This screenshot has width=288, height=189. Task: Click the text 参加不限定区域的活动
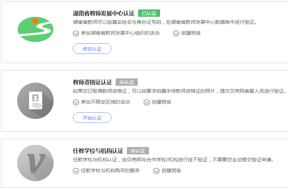point(105,102)
